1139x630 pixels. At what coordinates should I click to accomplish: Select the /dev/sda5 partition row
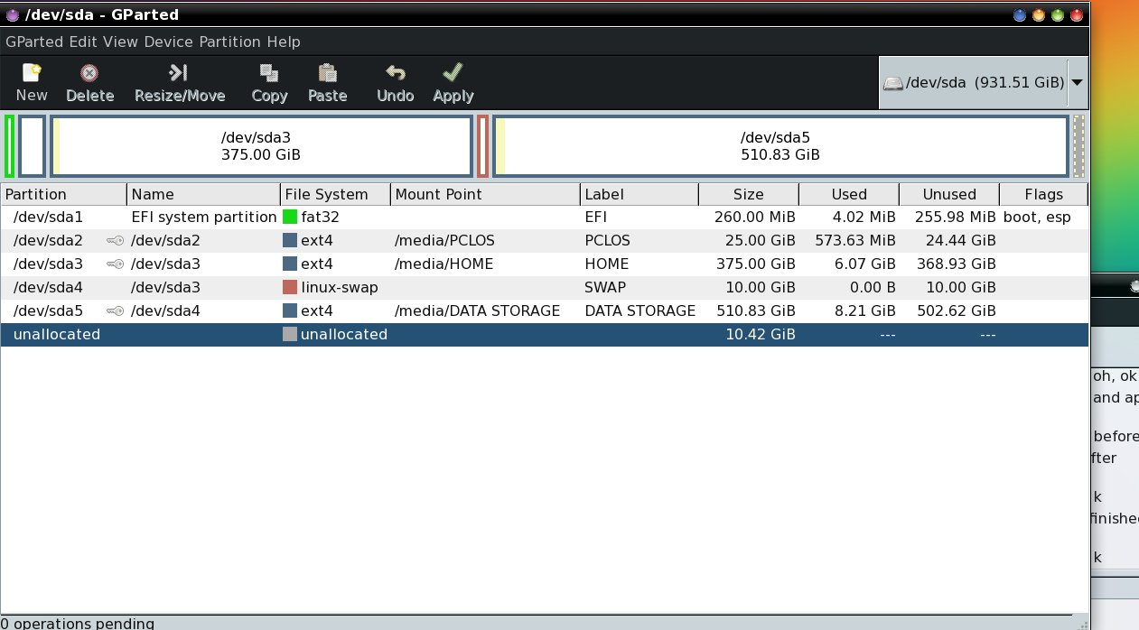coord(545,311)
